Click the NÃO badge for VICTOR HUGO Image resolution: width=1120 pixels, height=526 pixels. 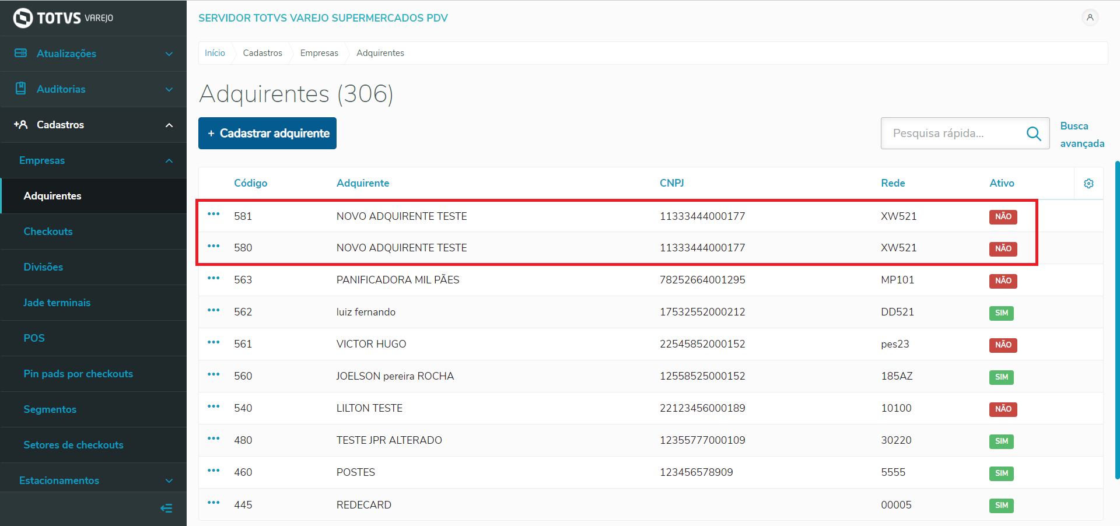(x=1003, y=345)
